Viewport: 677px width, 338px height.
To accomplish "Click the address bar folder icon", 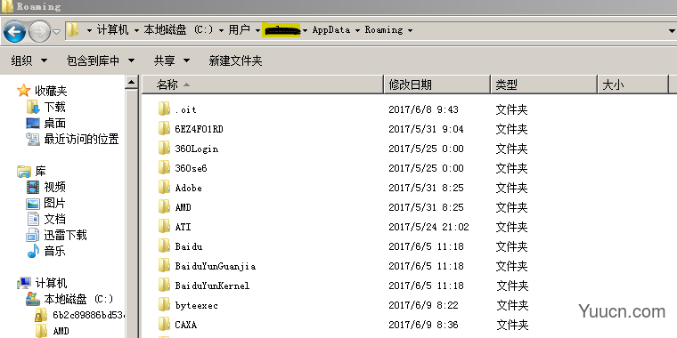I will tap(73, 30).
